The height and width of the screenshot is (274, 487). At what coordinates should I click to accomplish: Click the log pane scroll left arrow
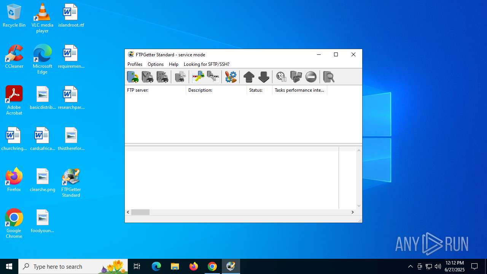tap(128, 212)
